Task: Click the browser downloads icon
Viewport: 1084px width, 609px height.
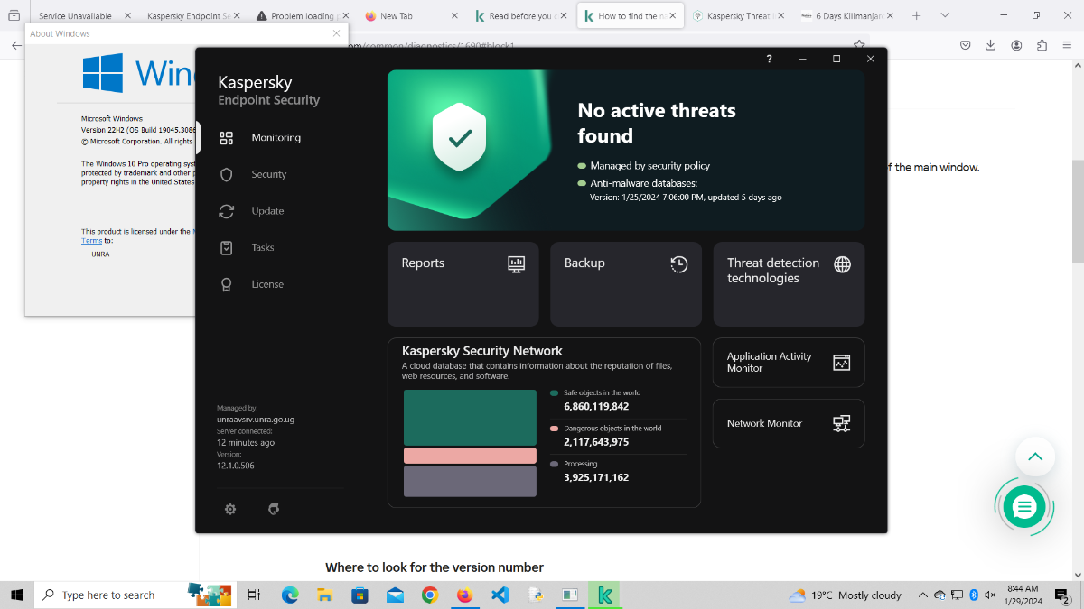Action: pos(991,45)
